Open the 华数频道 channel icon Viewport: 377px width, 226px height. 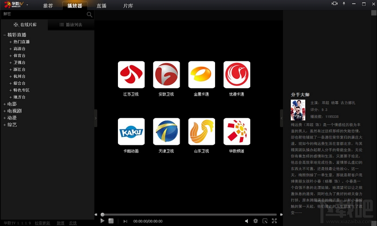(x=237, y=131)
